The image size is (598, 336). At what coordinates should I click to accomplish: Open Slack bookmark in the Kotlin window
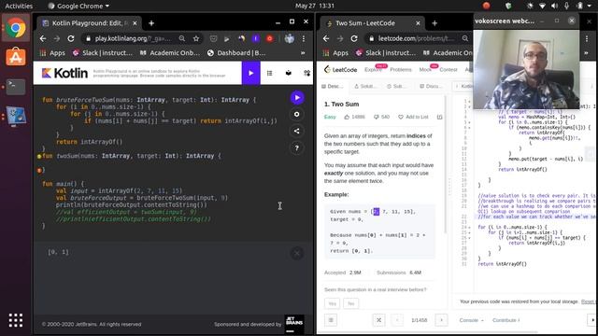[x=103, y=53]
